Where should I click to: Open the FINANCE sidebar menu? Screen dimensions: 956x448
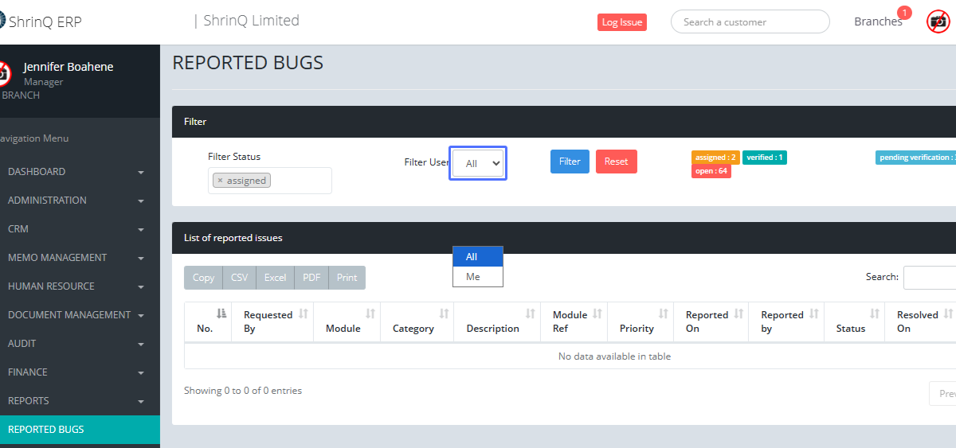click(76, 372)
